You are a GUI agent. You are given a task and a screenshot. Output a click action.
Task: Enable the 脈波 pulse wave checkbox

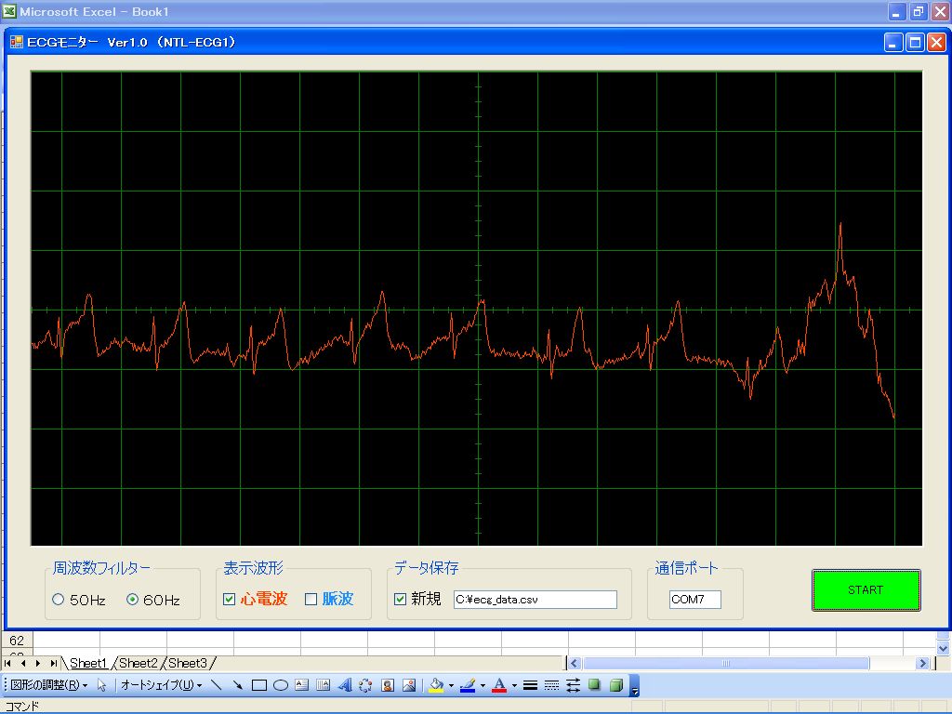[311, 600]
